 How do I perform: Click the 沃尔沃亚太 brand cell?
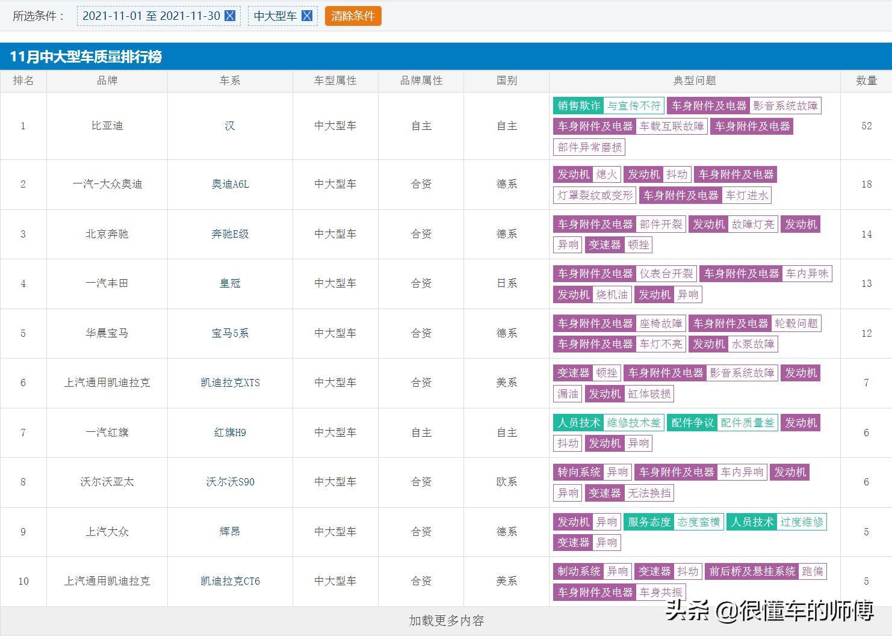(107, 482)
